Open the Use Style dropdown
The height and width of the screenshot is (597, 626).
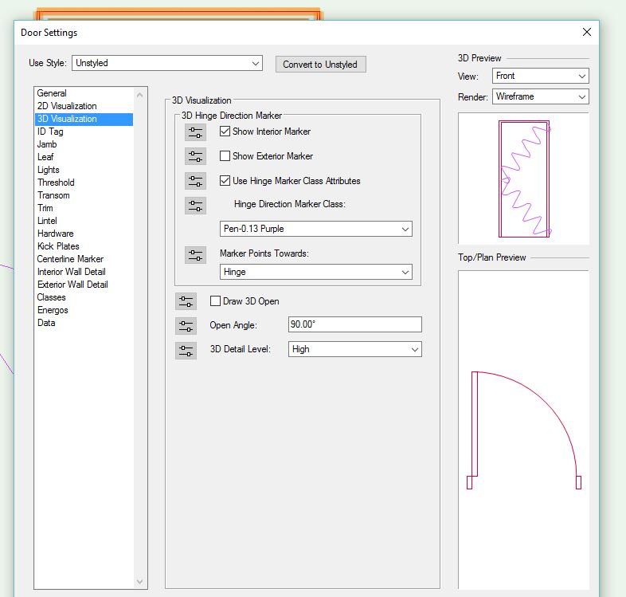pyautogui.click(x=167, y=63)
